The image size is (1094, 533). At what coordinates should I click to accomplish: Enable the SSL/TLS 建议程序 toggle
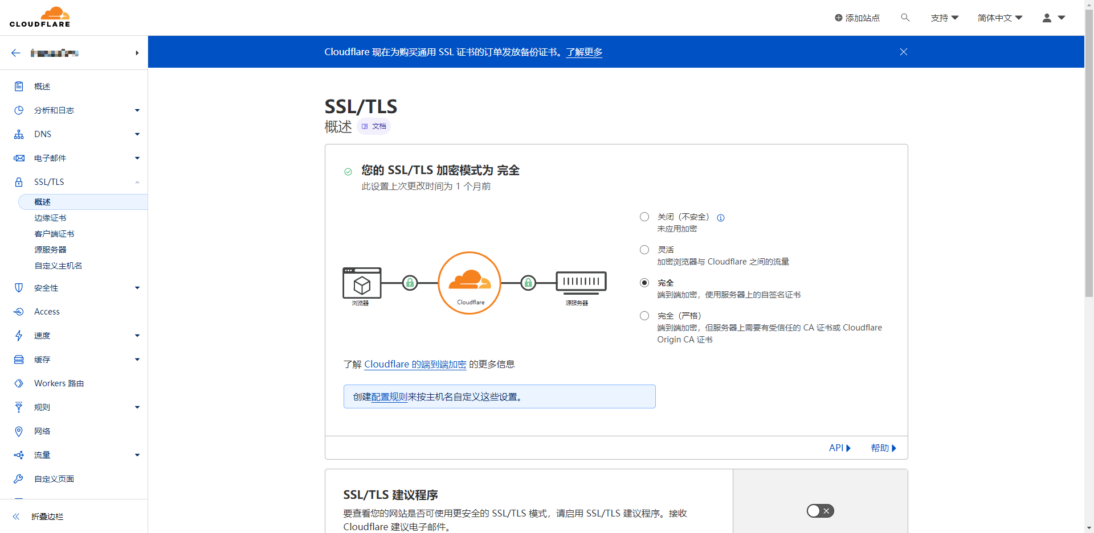[820, 511]
